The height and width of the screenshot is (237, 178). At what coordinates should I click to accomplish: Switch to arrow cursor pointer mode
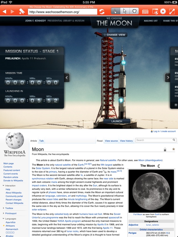pyautogui.click(x=125, y=11)
